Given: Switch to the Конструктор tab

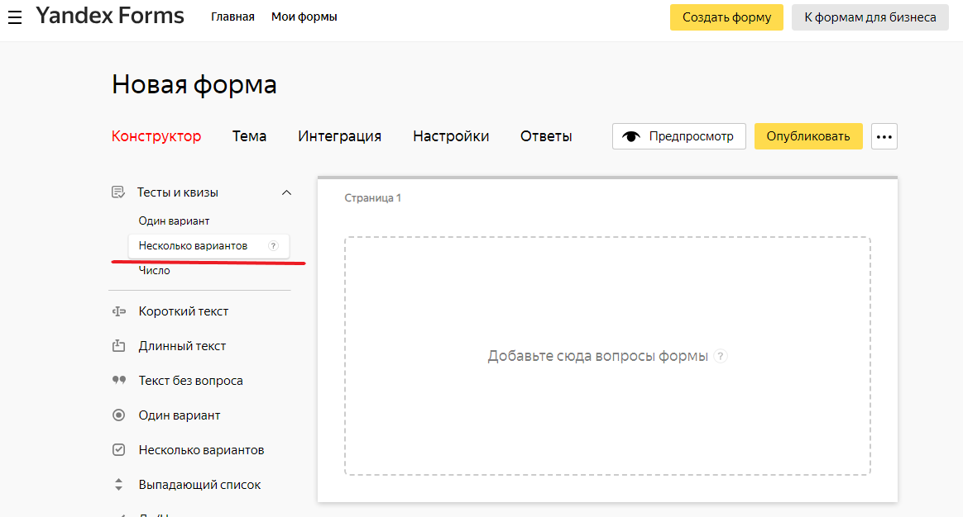Looking at the screenshot, I should pos(156,136).
